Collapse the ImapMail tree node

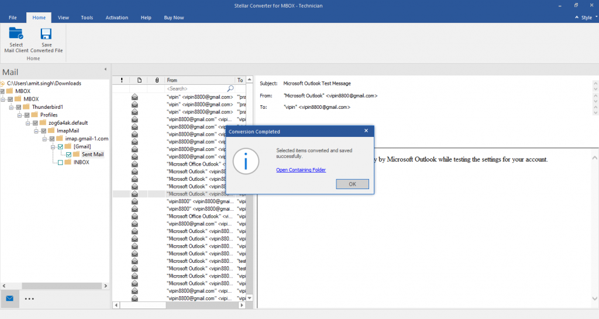point(36,131)
